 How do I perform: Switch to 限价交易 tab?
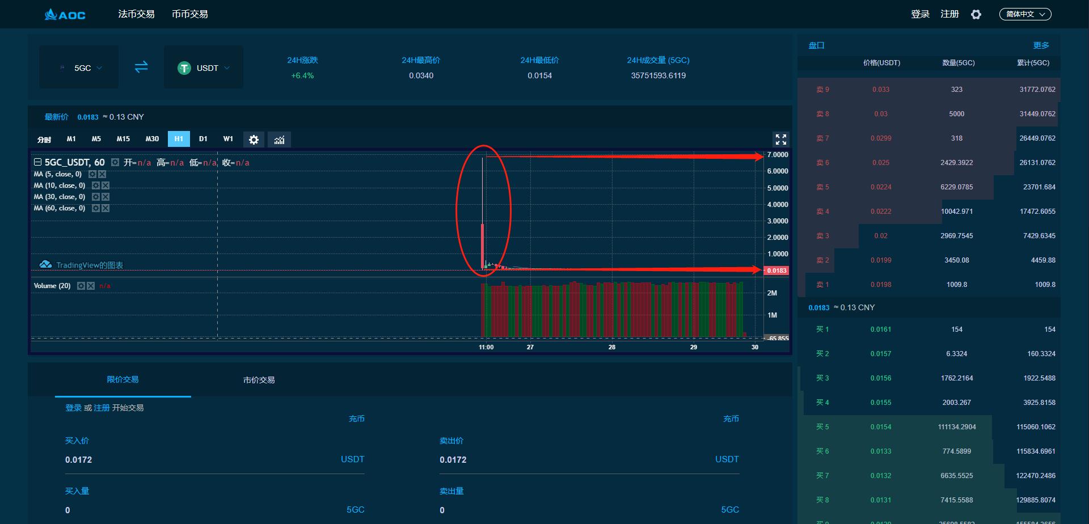[123, 379]
